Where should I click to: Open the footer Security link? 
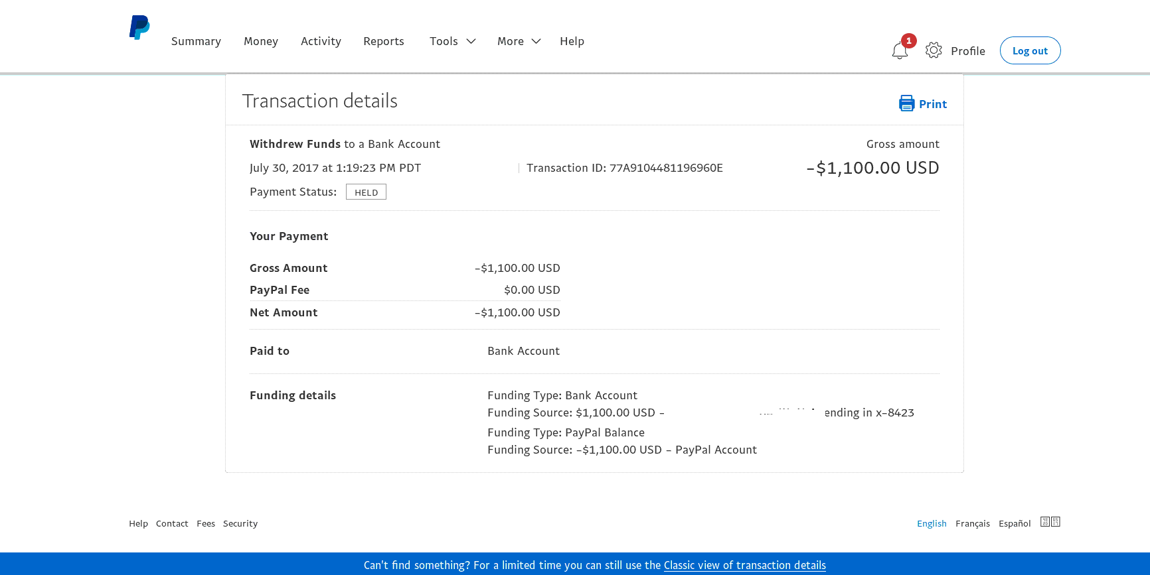(240, 523)
